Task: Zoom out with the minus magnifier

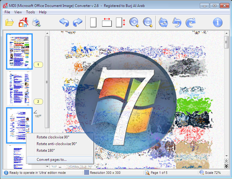Action: [x=148, y=22]
